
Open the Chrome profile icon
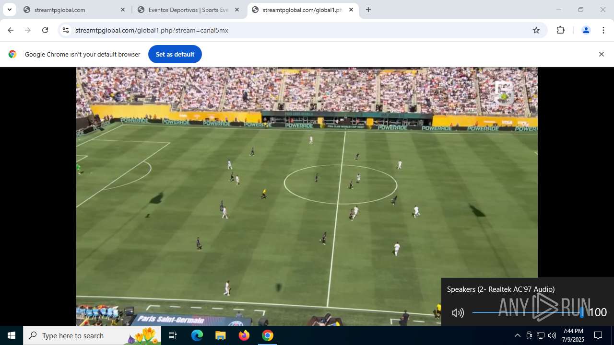click(586, 30)
